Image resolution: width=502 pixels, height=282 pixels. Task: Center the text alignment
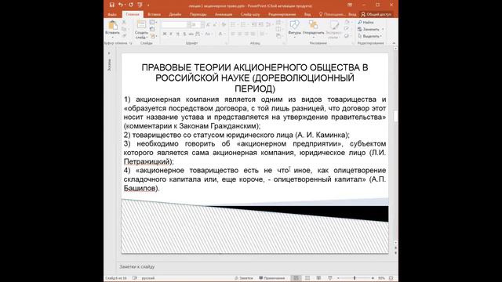[239, 34]
